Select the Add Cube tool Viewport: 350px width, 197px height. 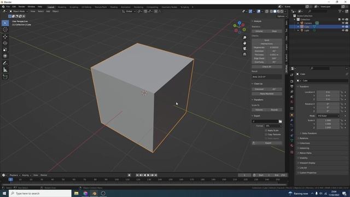pyautogui.click(x=5, y=77)
